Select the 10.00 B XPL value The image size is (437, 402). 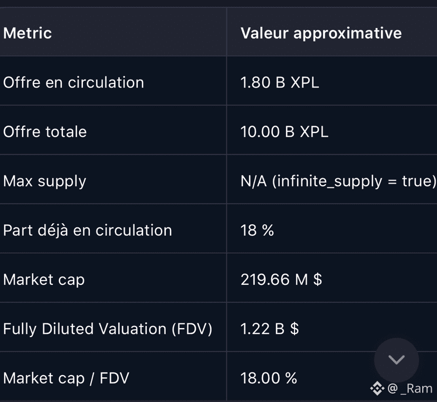tap(284, 131)
